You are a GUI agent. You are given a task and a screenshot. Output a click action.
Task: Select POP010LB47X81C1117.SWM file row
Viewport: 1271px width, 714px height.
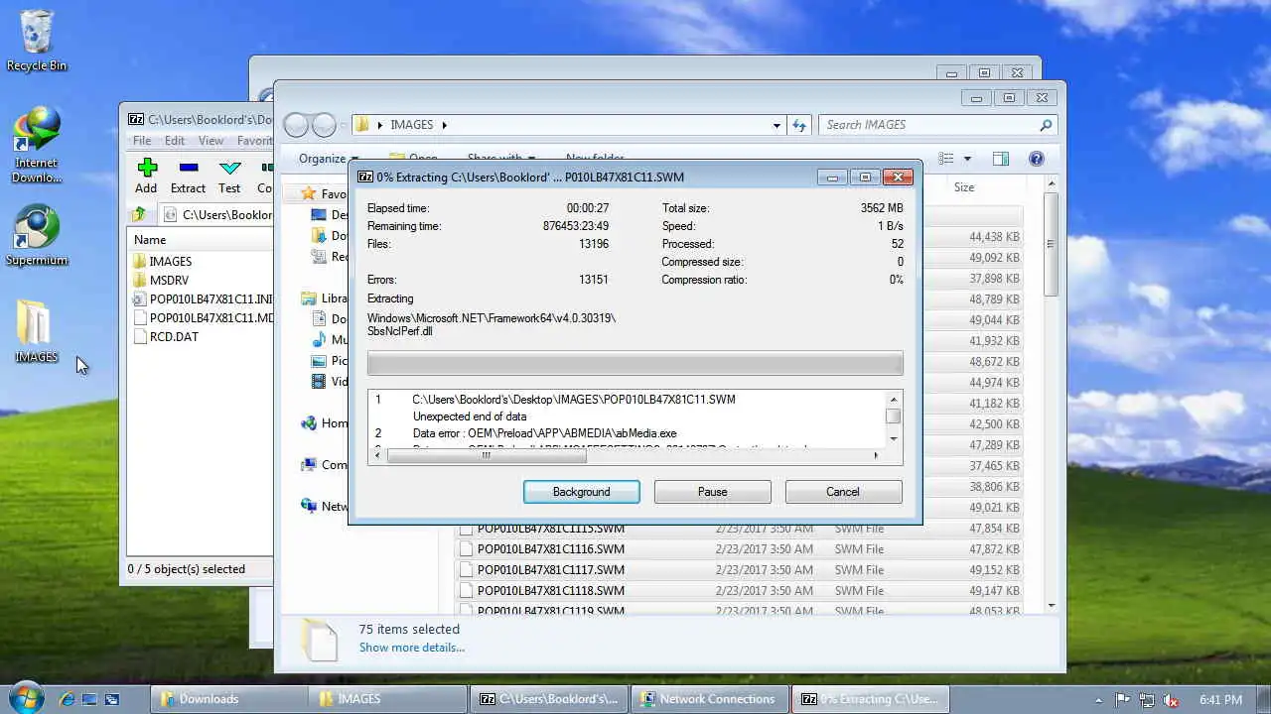click(739, 570)
